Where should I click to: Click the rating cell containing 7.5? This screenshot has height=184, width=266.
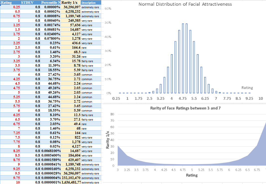pos(10,138)
